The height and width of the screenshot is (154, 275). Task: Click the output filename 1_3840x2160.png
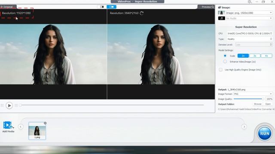coord(236,89)
